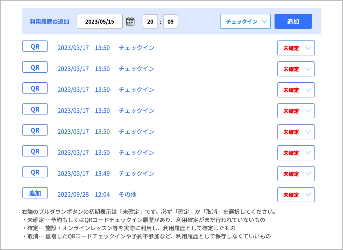Click the QR badge in the fourth row
The height and width of the screenshot is (250, 343).
[35, 109]
